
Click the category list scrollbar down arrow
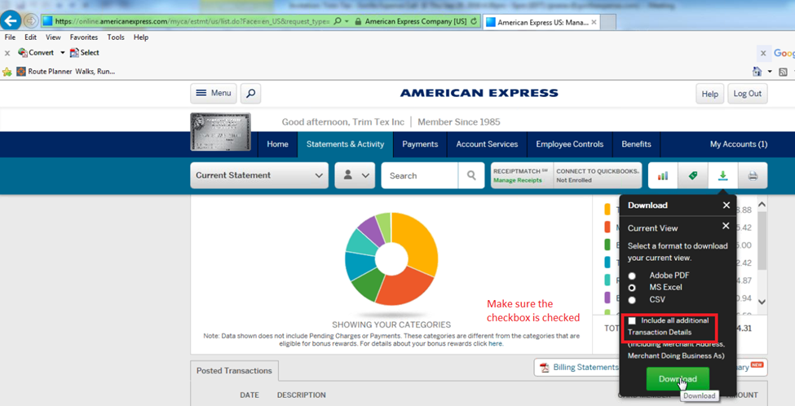[762, 302]
